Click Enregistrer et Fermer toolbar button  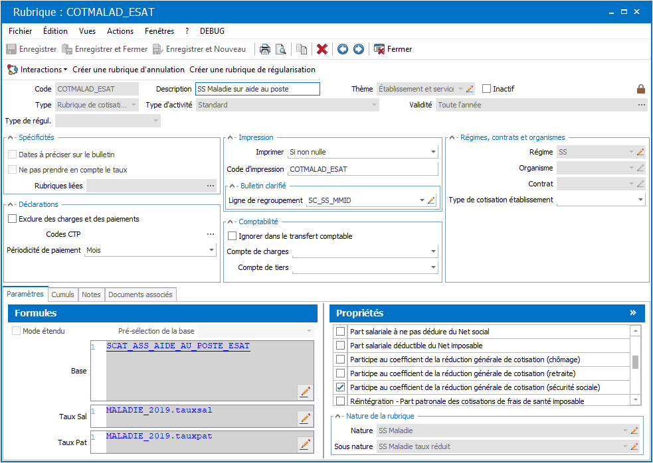[x=105, y=49]
